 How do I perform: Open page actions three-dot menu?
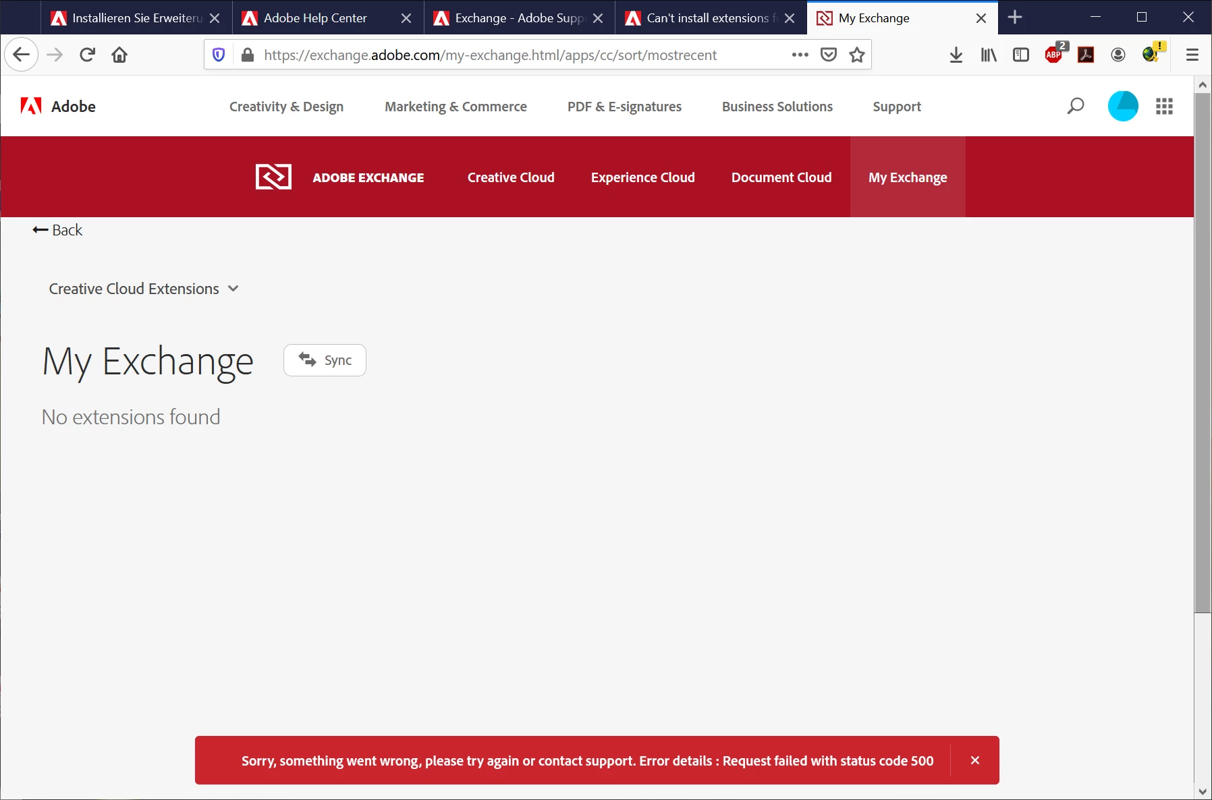coord(800,55)
